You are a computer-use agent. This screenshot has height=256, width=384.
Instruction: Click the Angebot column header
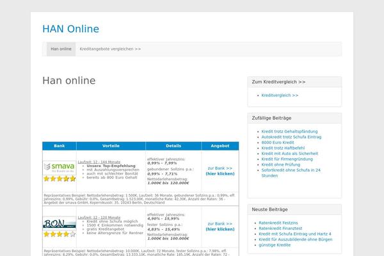point(220,146)
